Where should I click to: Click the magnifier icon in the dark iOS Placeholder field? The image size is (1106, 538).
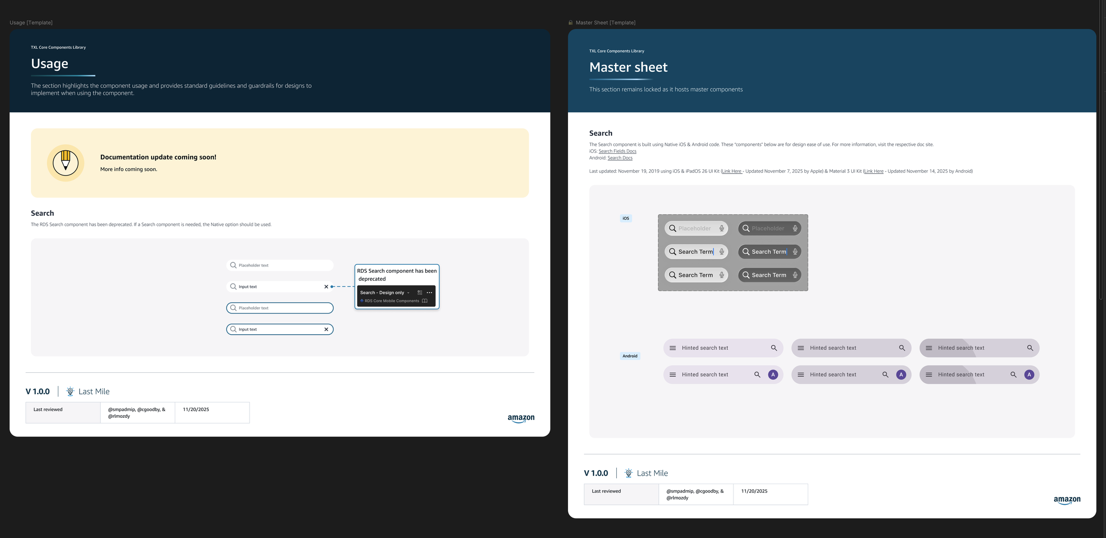[746, 229]
